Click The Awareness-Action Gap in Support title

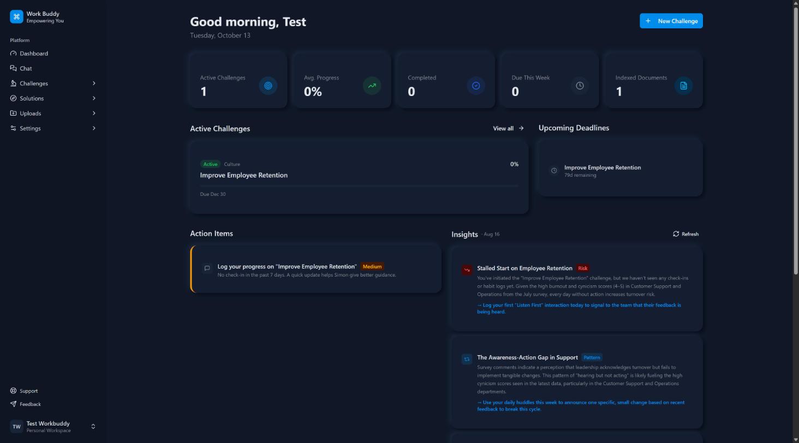(x=527, y=358)
